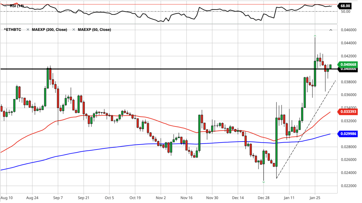Click the Nov 16 date label on the time axis
Image resolution: width=362 pixels, height=203 pixels.
point(187,198)
